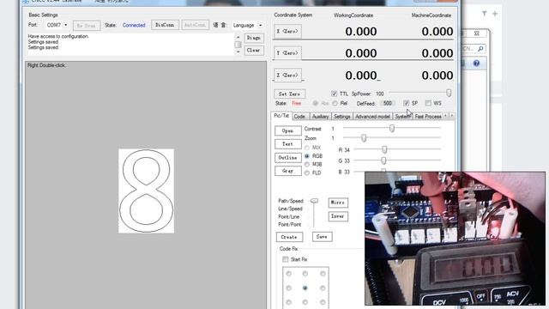Click the R channel slider handle

tap(384, 150)
